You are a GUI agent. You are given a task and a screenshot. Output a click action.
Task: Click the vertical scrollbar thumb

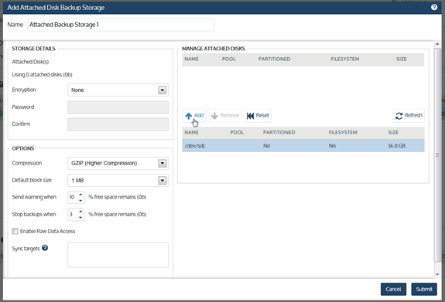click(x=437, y=154)
